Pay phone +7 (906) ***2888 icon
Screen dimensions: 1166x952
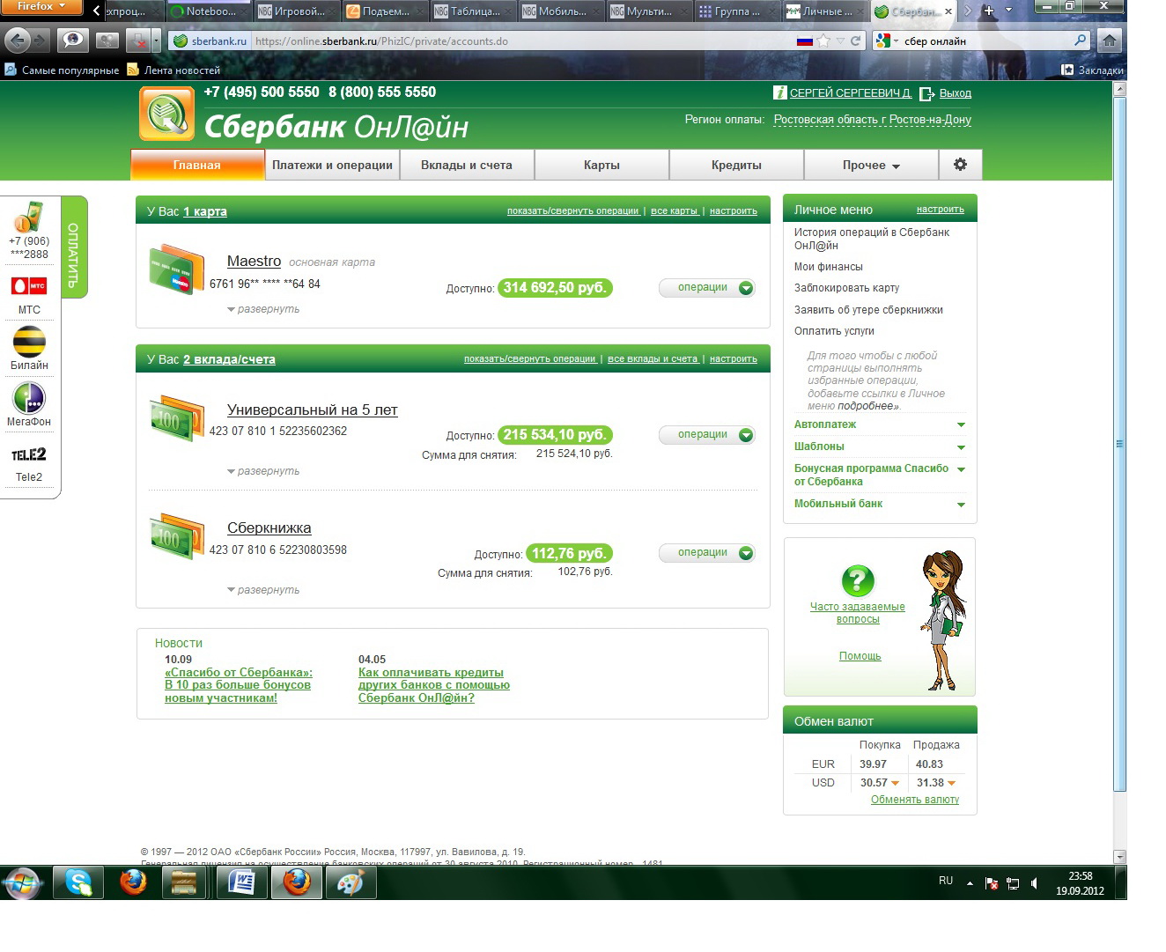[x=29, y=218]
